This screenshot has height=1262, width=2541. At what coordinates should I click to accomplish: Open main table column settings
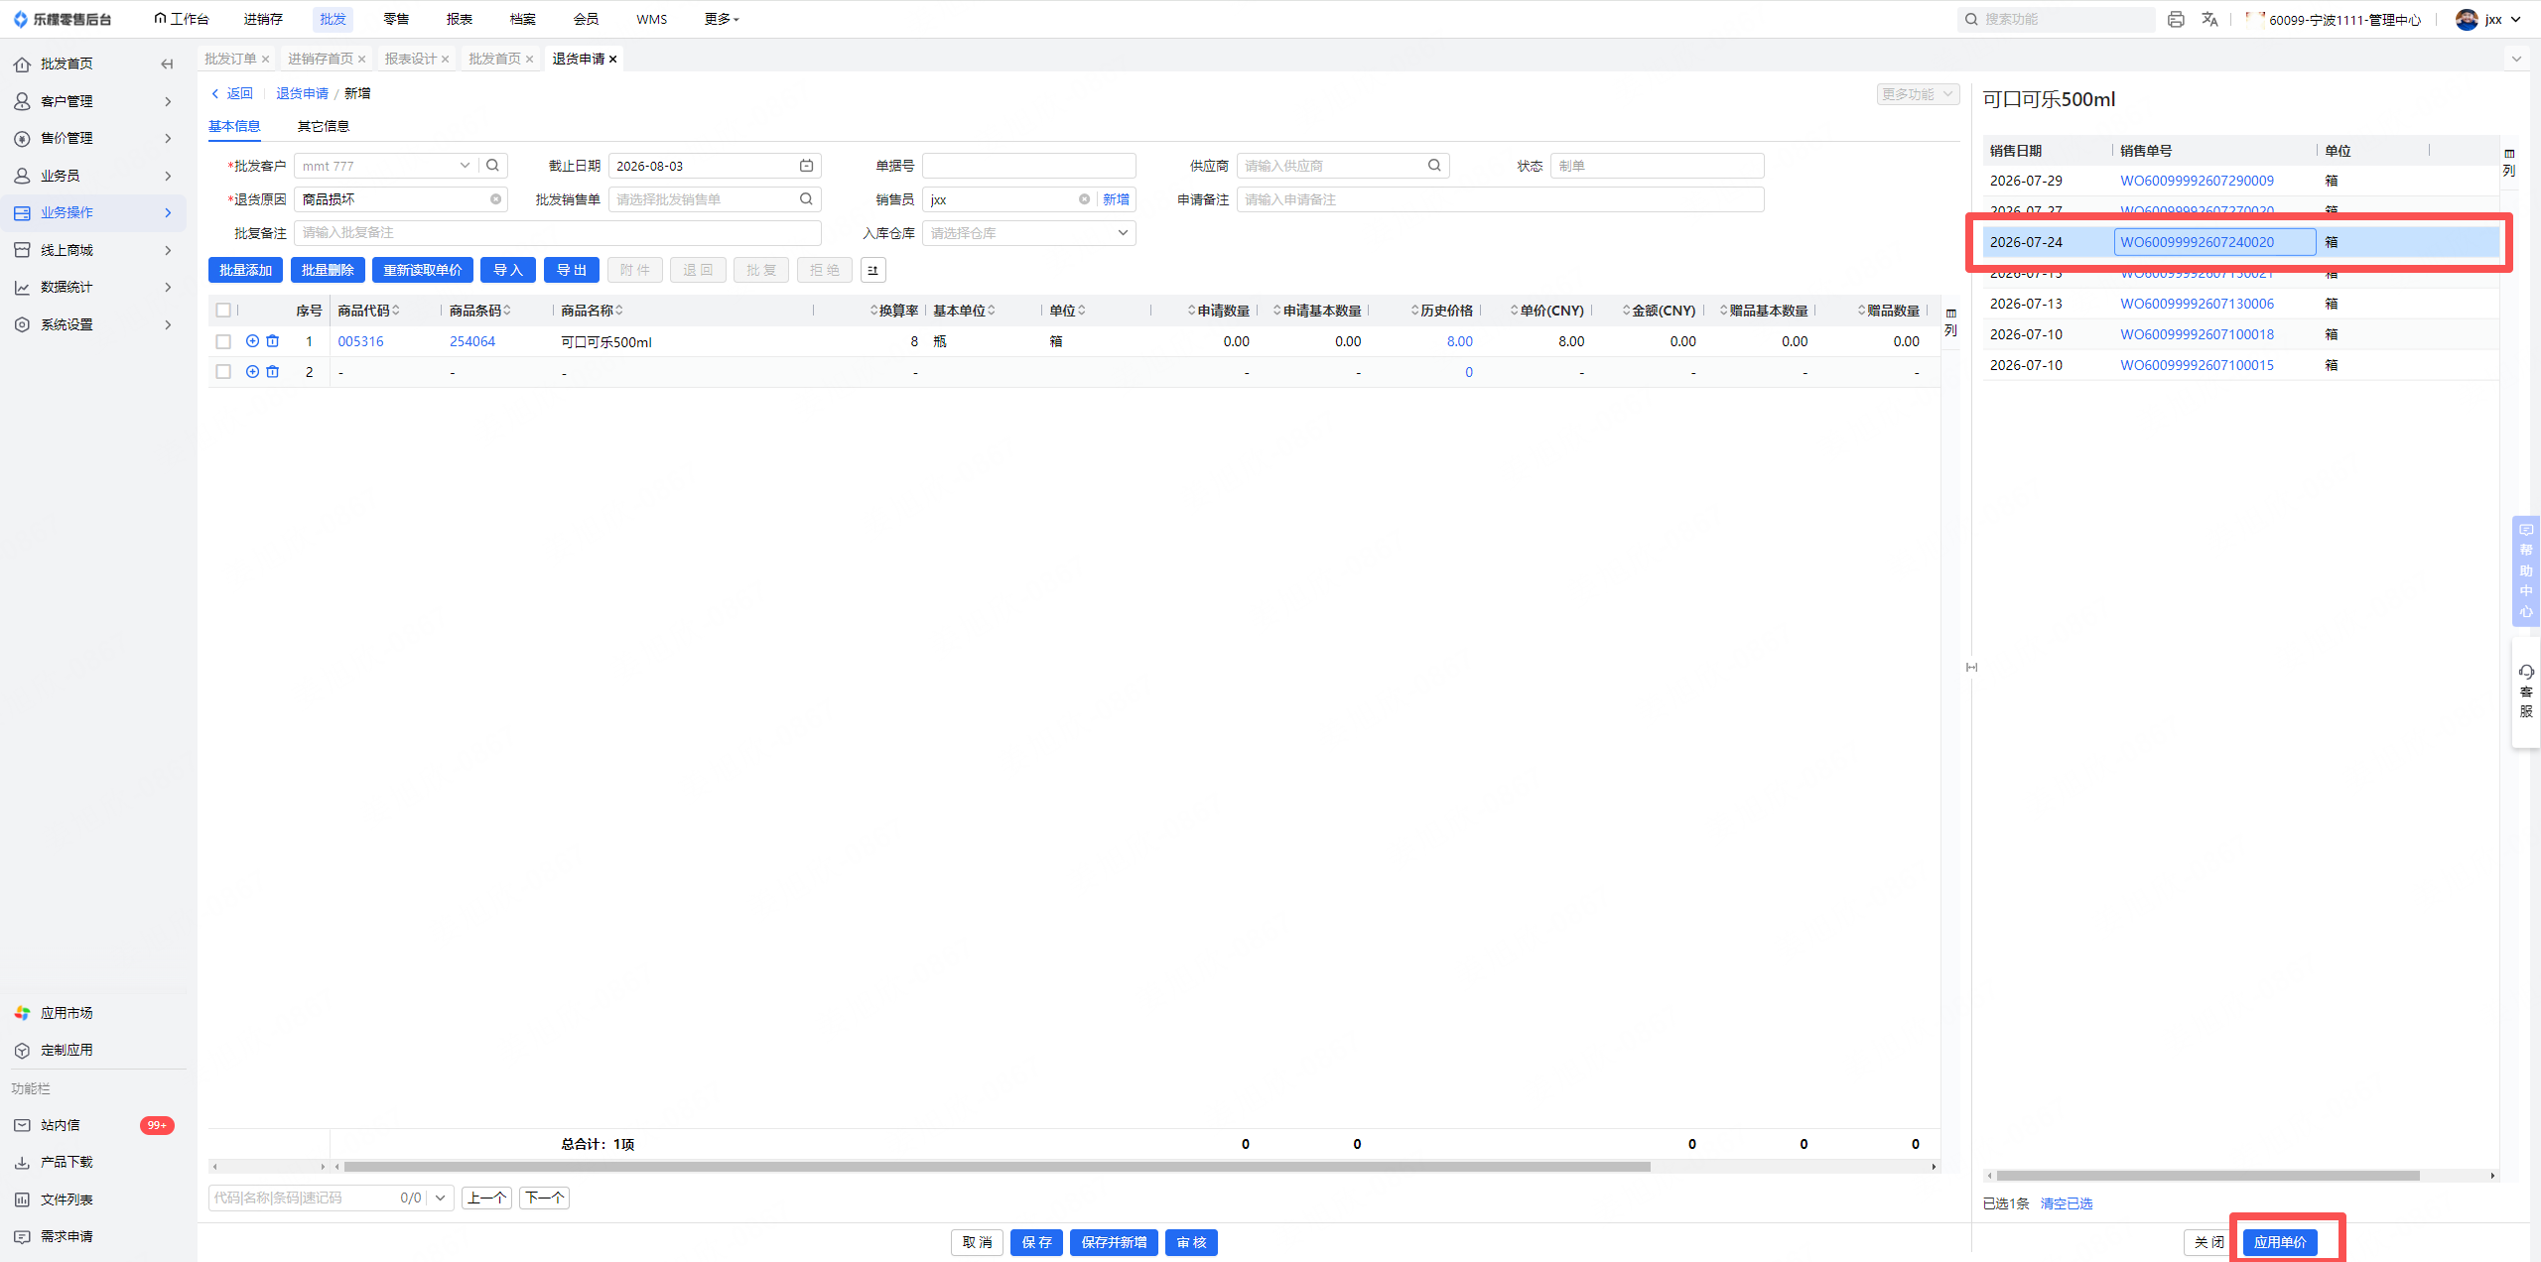pyautogui.click(x=1951, y=322)
